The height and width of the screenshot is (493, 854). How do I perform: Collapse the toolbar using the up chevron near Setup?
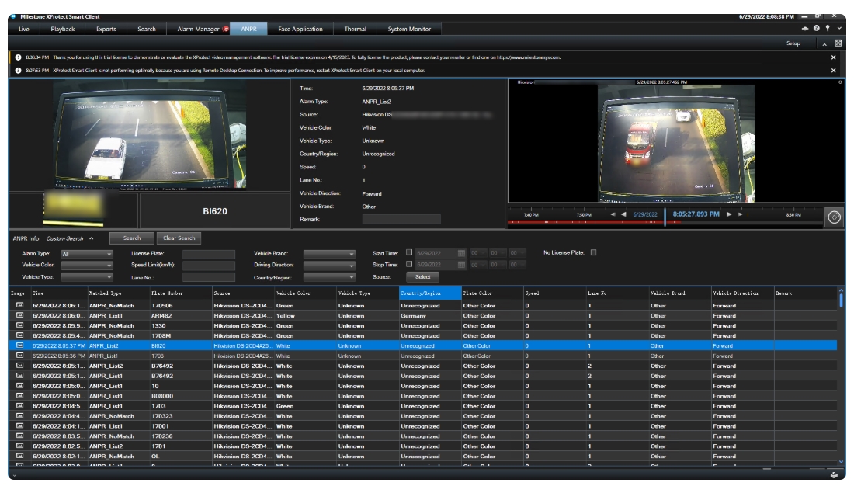click(824, 43)
